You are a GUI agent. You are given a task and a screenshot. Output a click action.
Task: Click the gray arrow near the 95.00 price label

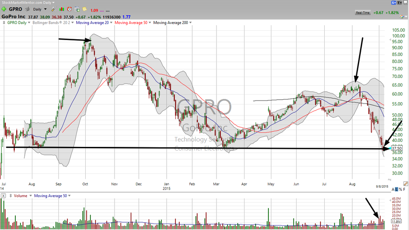click(x=390, y=40)
